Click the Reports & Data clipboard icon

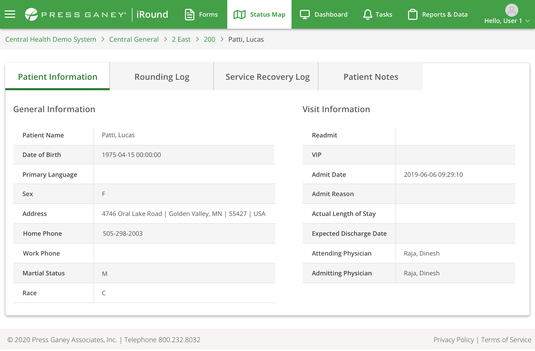click(413, 14)
